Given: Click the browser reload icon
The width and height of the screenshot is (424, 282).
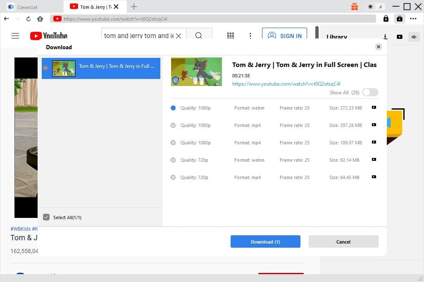Looking at the screenshot, I should [28, 19].
